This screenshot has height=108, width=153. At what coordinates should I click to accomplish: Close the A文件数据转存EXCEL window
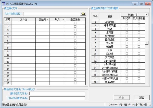pyautogui.click(x=148, y=4)
